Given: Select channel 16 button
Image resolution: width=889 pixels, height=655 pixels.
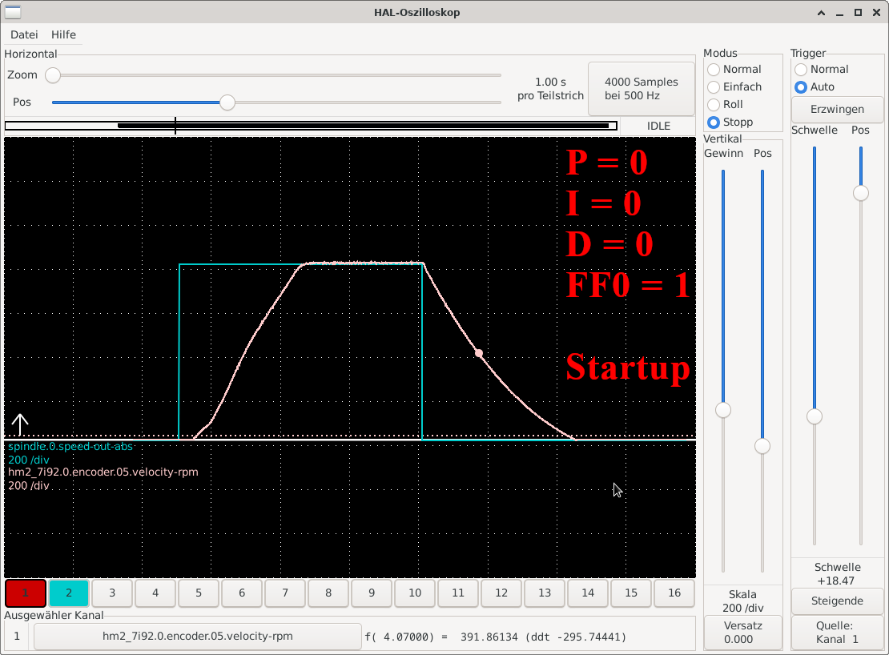Looking at the screenshot, I should (674, 593).
